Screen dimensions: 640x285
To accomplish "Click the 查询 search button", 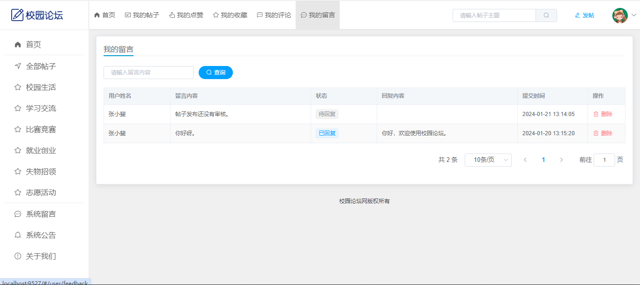I will [x=216, y=73].
